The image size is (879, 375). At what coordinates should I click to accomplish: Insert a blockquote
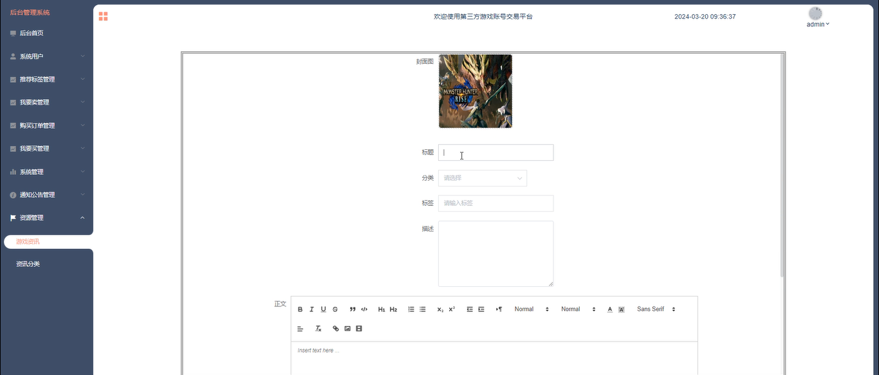[x=353, y=309]
